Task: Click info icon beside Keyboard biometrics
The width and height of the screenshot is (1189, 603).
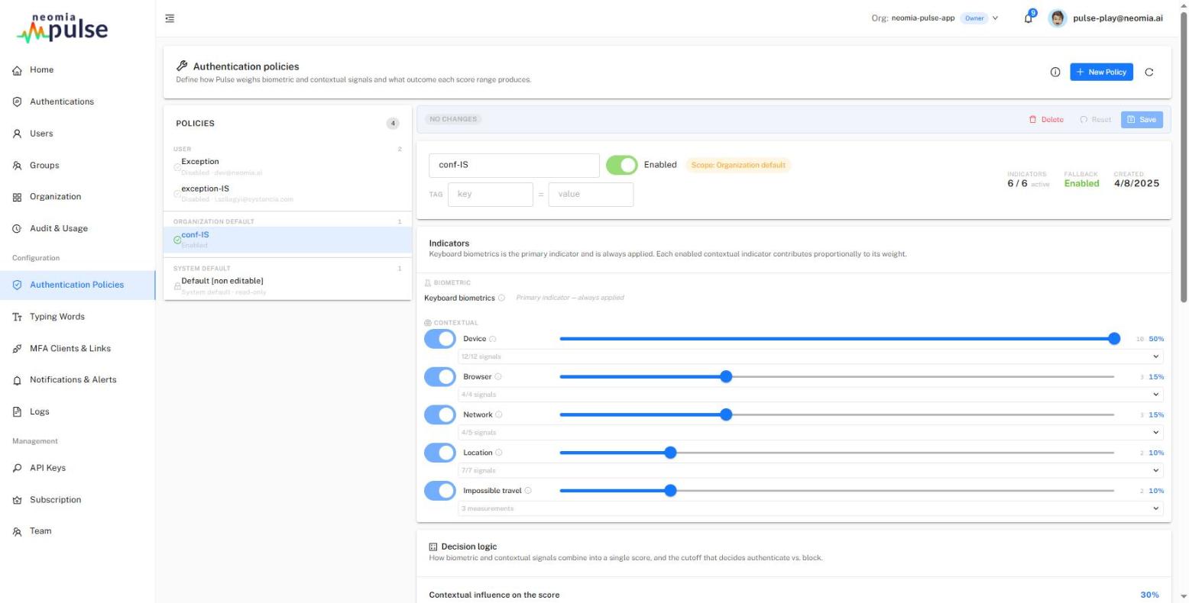Action: click(x=501, y=298)
